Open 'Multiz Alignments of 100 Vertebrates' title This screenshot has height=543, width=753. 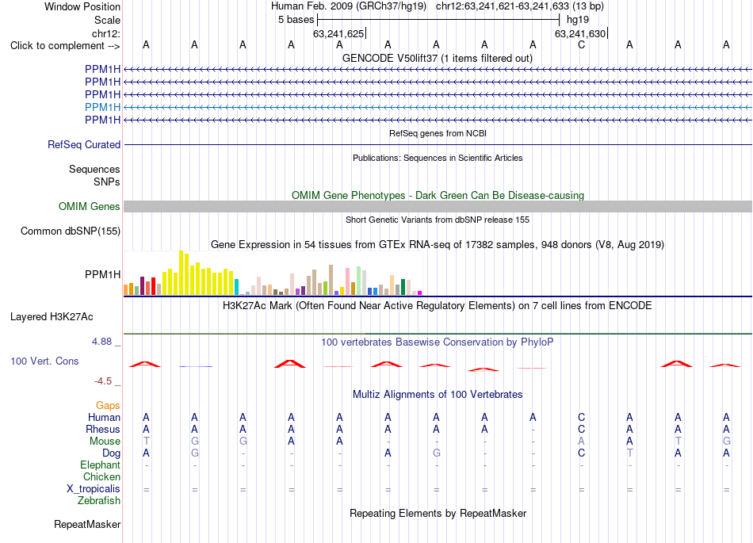[x=438, y=395]
